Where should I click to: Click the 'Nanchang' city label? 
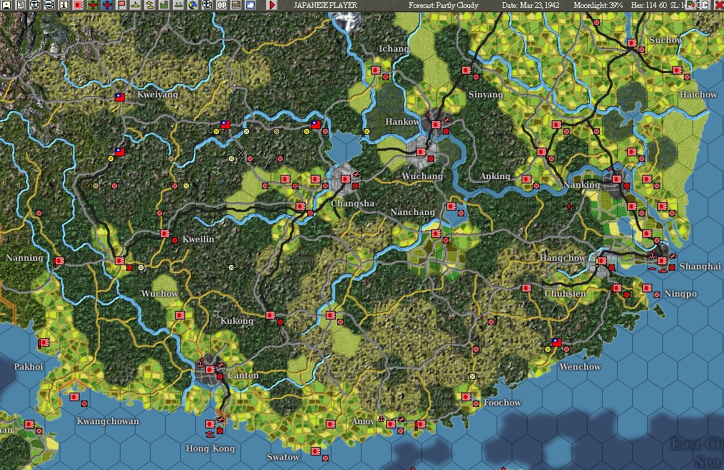413,212
